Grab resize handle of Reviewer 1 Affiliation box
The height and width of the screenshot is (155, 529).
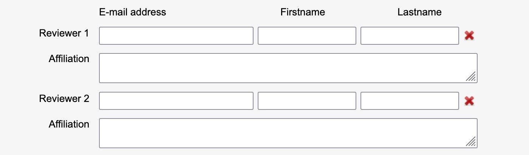pos(471,77)
